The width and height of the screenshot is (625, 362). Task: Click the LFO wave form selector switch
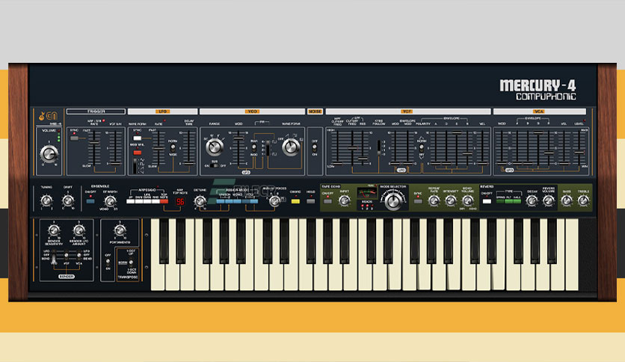(135, 166)
